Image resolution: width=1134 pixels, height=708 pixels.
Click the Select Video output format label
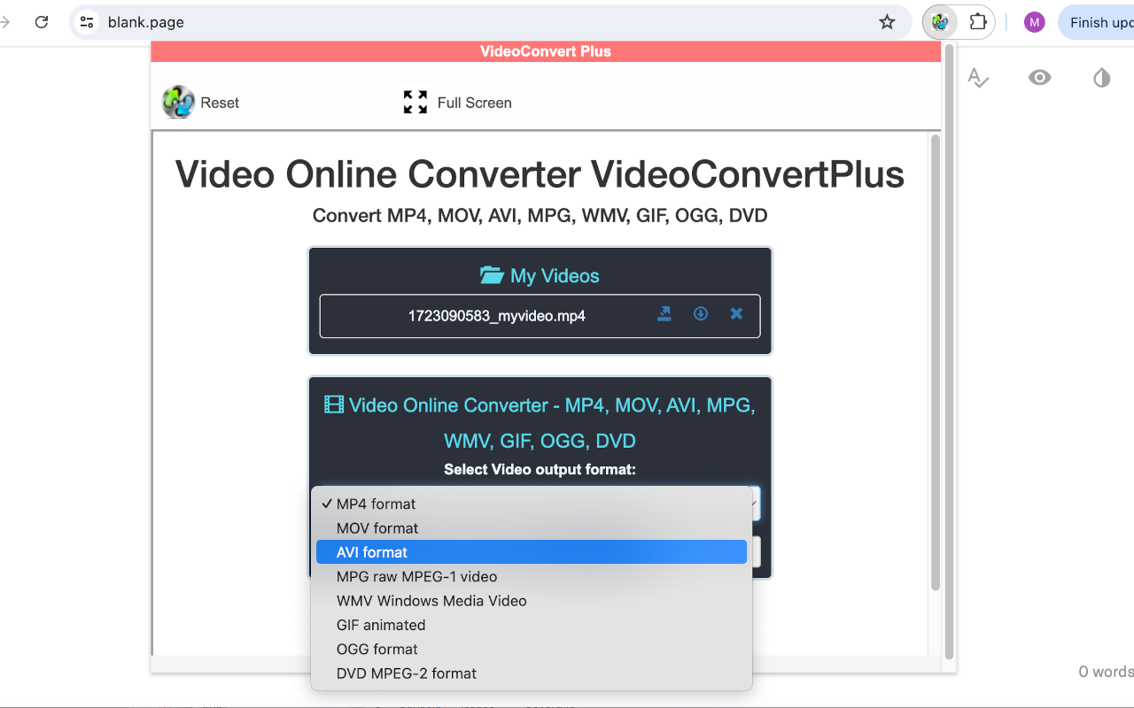pos(540,469)
